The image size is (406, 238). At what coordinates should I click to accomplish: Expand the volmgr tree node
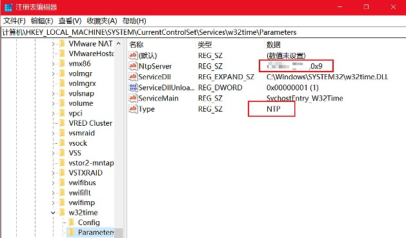coord(53,74)
